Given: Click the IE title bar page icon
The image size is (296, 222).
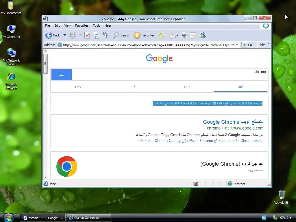Looking at the screenshot, I should (45, 19).
